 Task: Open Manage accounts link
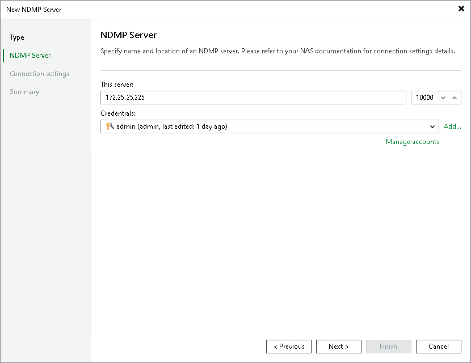tap(412, 142)
